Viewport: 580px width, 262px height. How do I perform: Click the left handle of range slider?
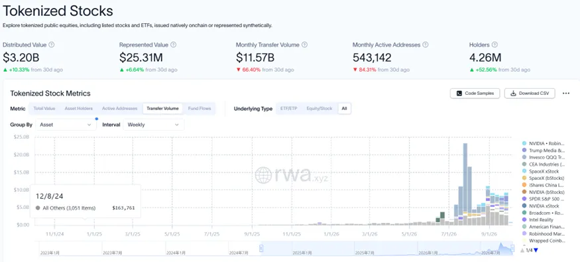261,248
